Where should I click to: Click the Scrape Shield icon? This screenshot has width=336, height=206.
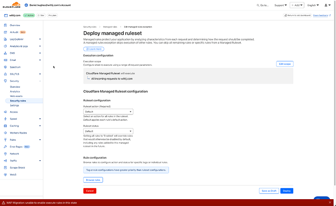[x=5, y=168]
